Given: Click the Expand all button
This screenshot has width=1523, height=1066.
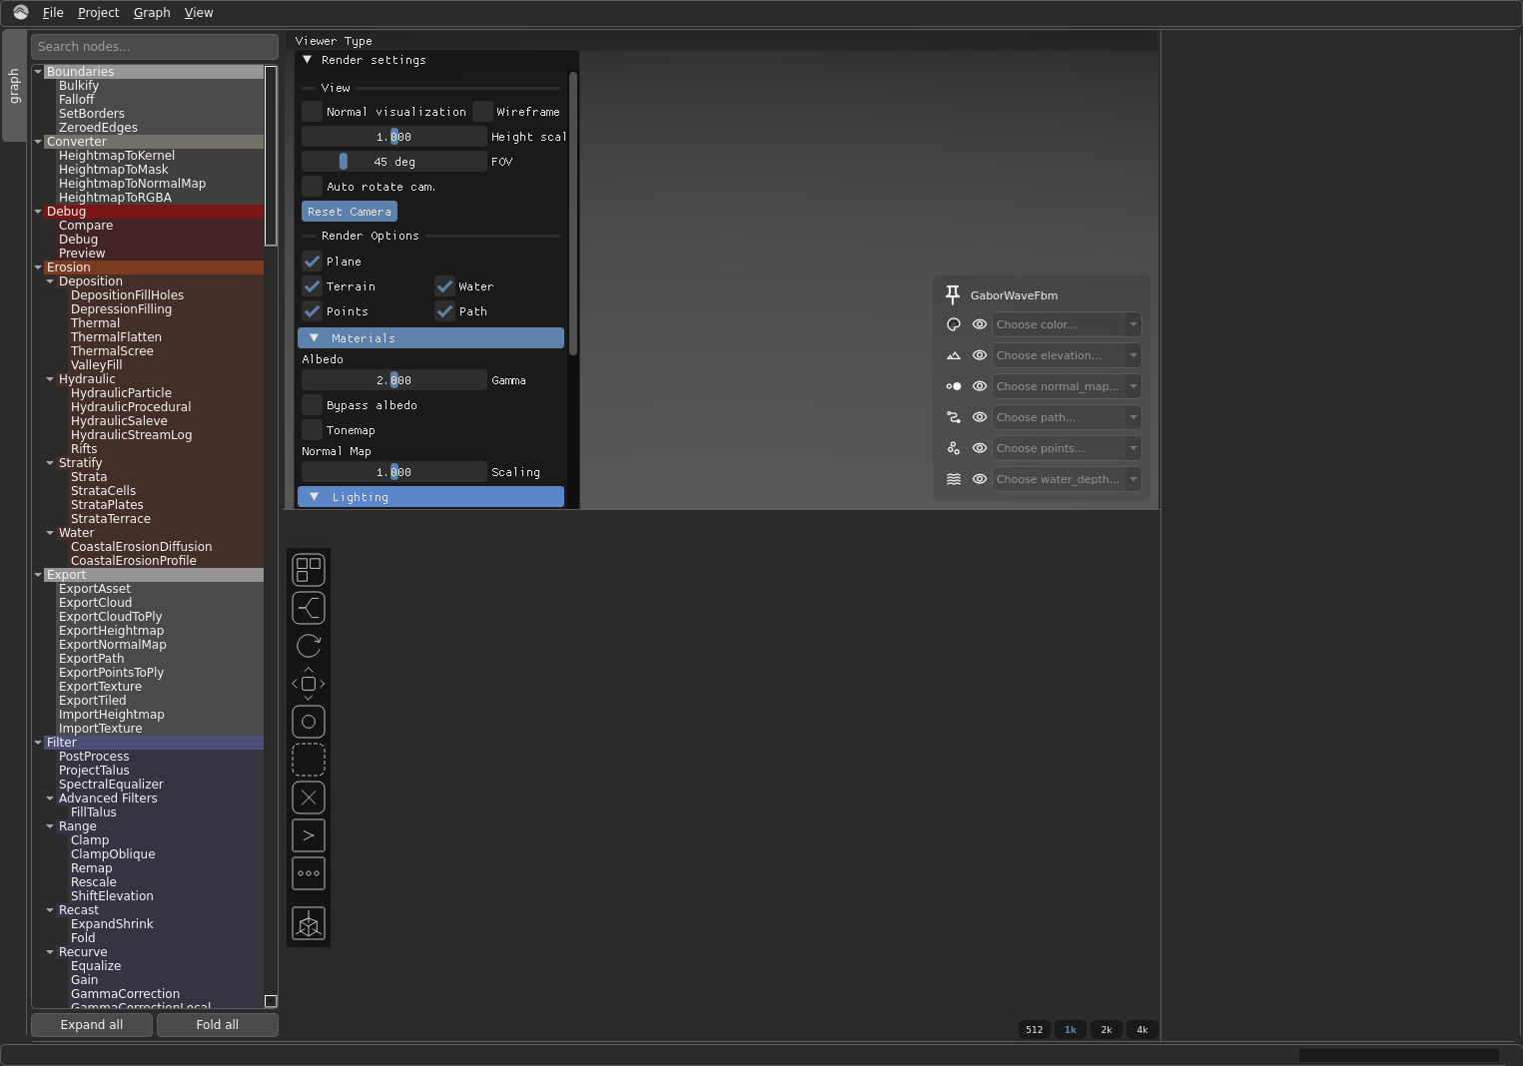Looking at the screenshot, I should point(92,1025).
